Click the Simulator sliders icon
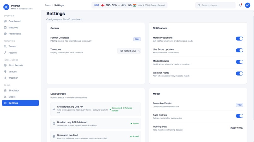254x142 pixels. tap(5, 91)
